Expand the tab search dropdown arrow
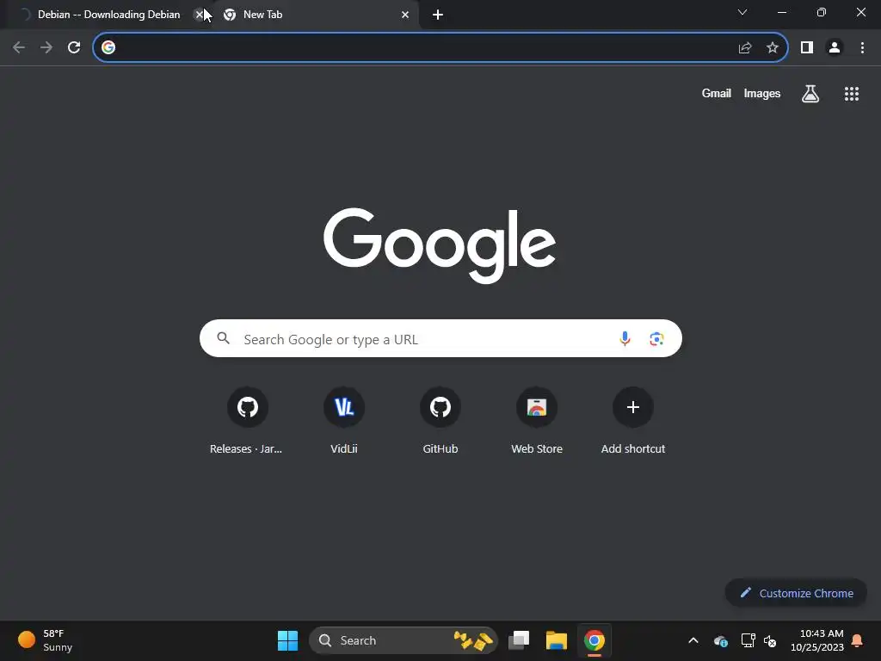Image resolution: width=881 pixels, height=661 pixels. click(742, 12)
